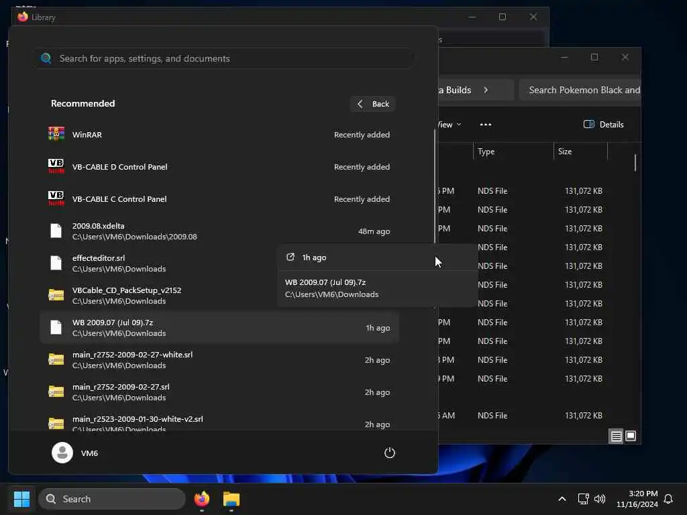Viewport: 687px width, 515px height.
Task: Click the VBCable_CD_PackSetup_v2152 folder icon
Action: pos(56,295)
